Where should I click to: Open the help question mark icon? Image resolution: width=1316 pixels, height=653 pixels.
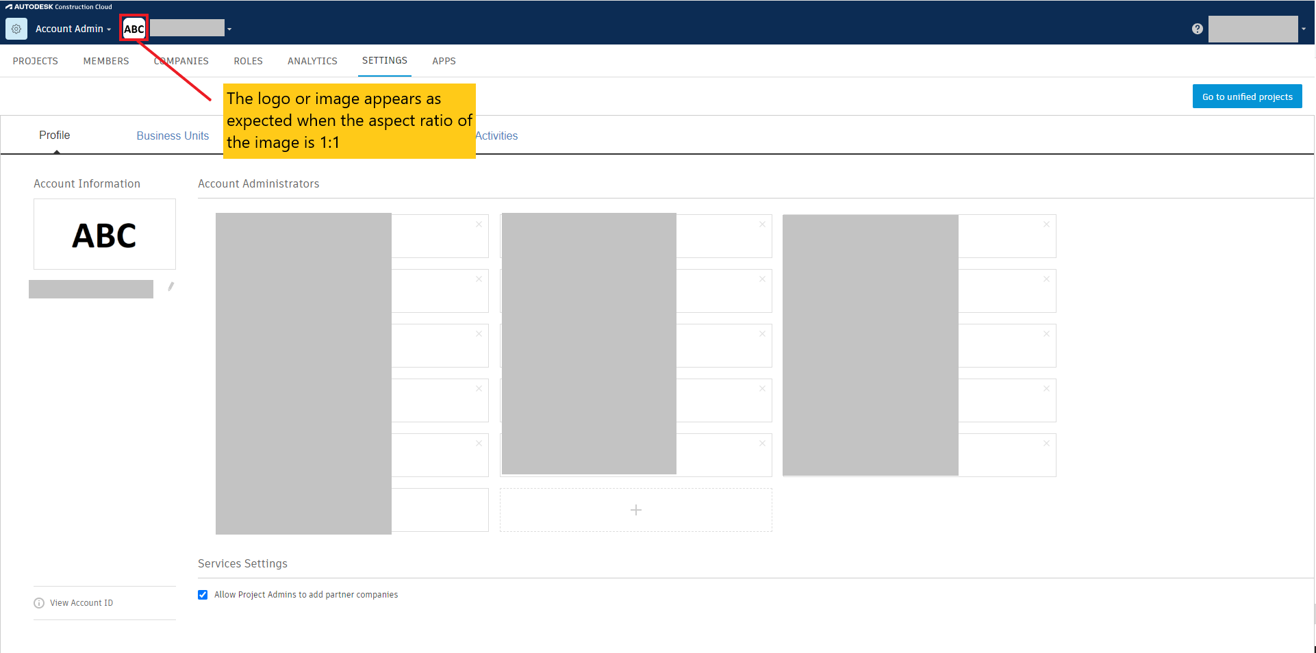tap(1197, 29)
